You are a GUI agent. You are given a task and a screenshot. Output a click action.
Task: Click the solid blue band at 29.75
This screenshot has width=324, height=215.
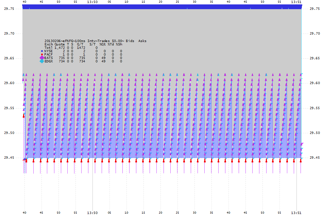coord(162,7)
